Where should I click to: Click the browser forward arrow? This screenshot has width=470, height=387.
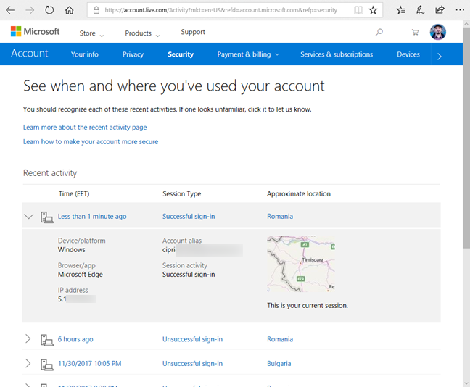pos(30,10)
